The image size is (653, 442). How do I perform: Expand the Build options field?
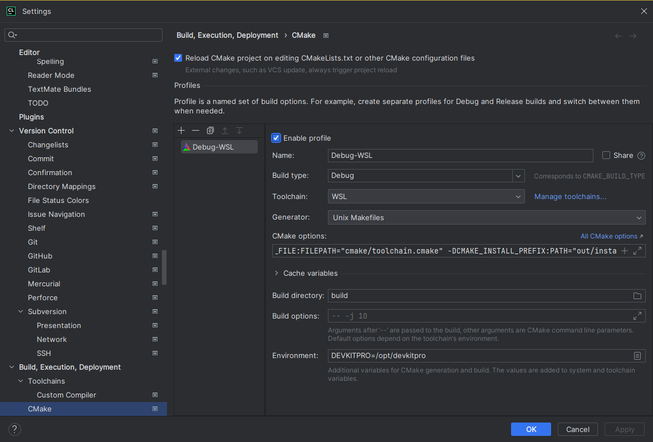637,316
